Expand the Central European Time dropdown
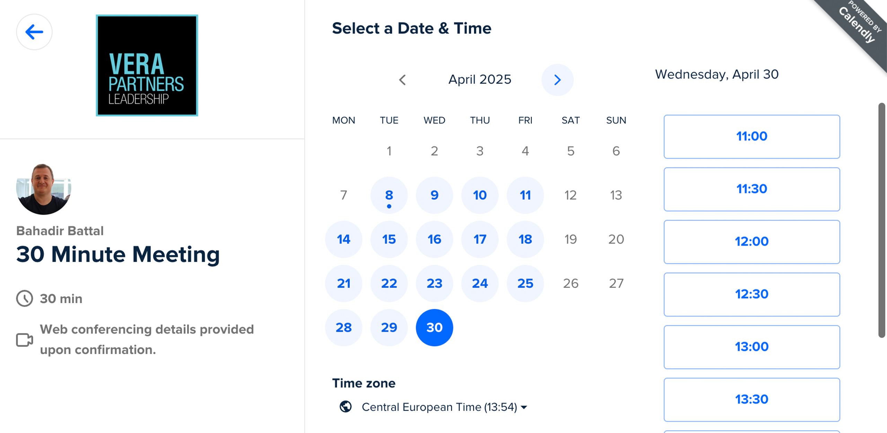Screen dimensions: 887x433 pos(444,407)
